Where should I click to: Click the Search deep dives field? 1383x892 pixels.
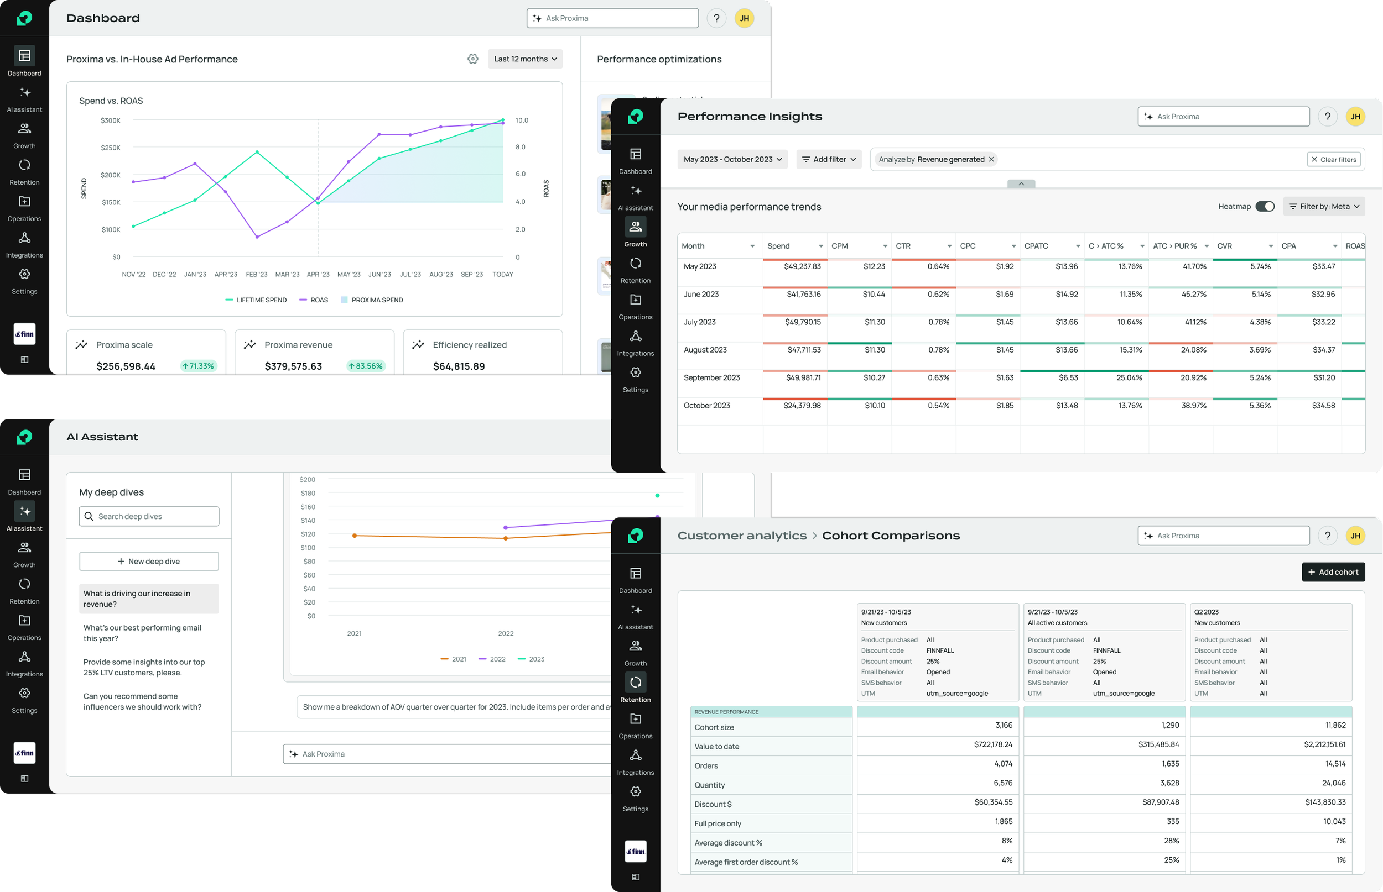[149, 516]
